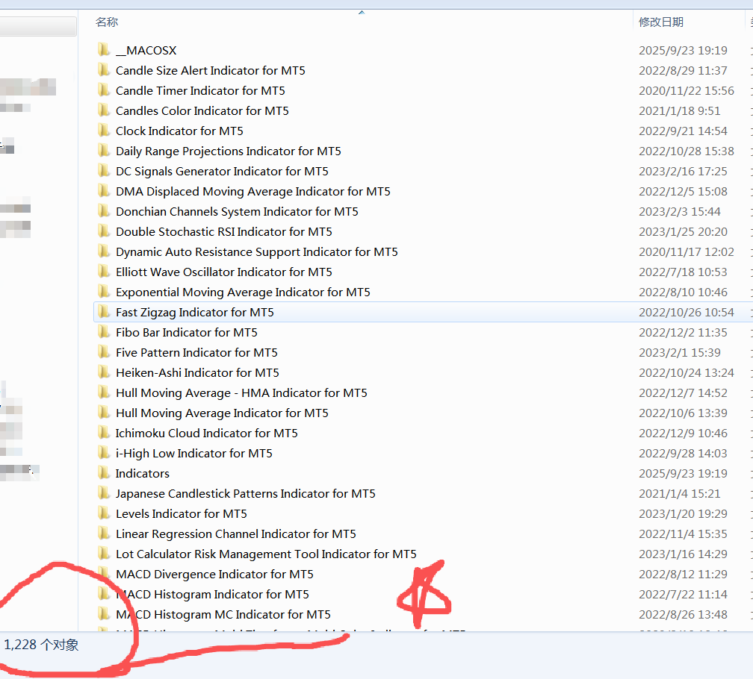753x679 pixels.
Task: Click the status bar text '1,228 个对象'
Action: click(x=41, y=645)
